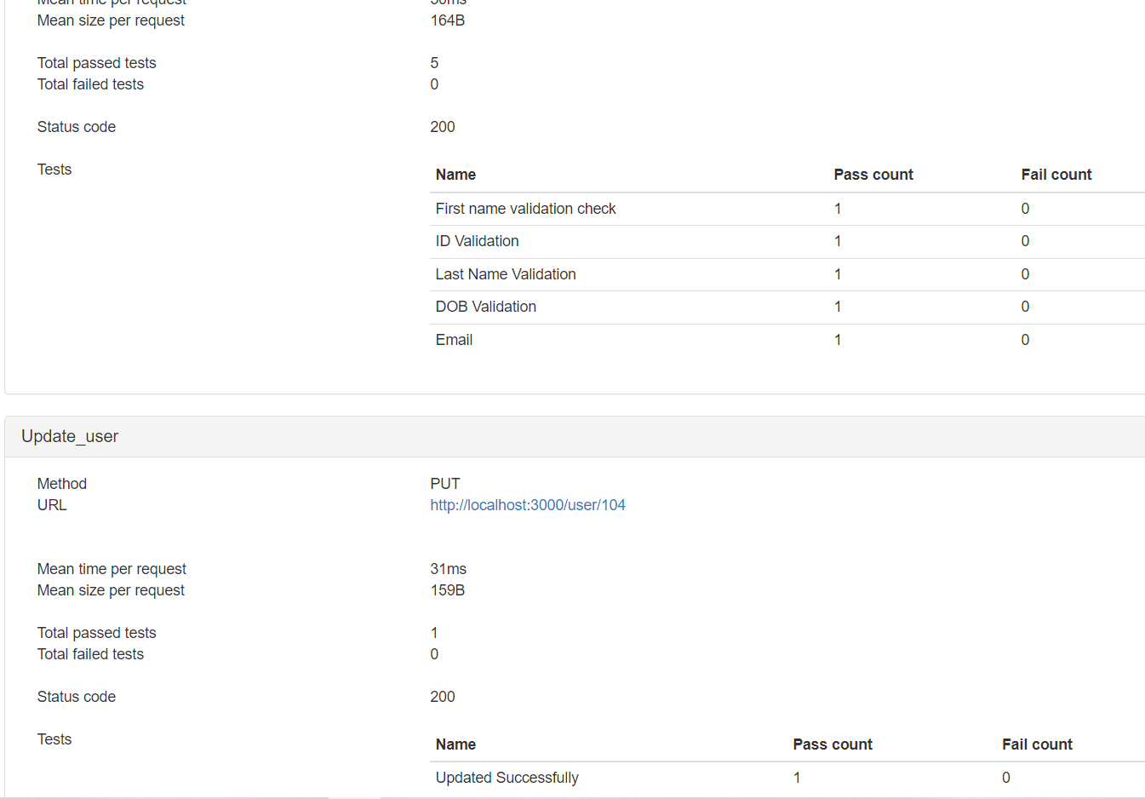Click fail count in Updated Successfully row

click(x=1006, y=778)
